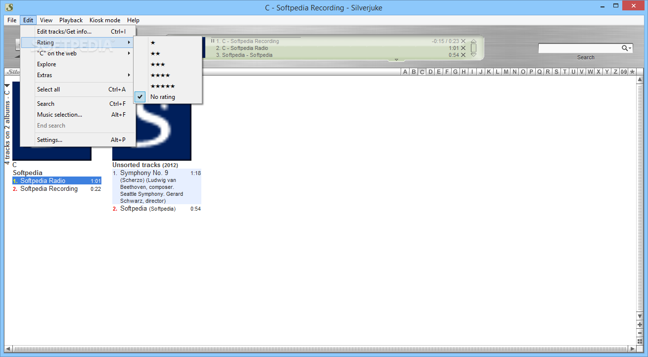Expand the display with the bottom triangle
This screenshot has width=648, height=357.
click(x=396, y=60)
